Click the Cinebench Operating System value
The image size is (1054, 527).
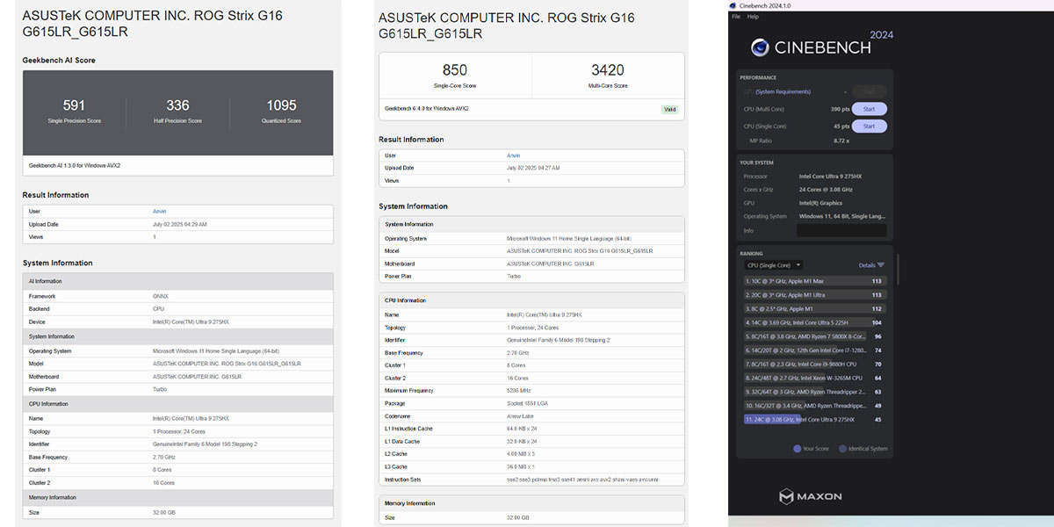841,216
